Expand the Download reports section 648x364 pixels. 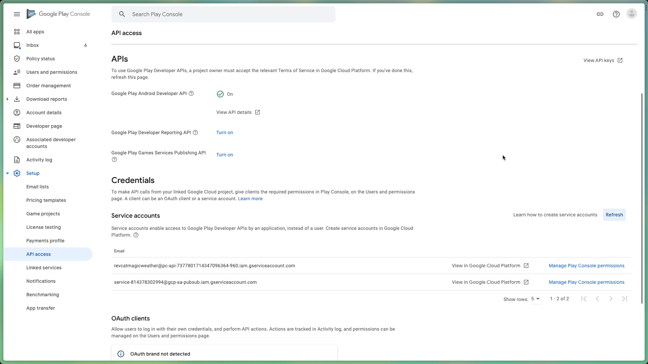tap(7, 99)
